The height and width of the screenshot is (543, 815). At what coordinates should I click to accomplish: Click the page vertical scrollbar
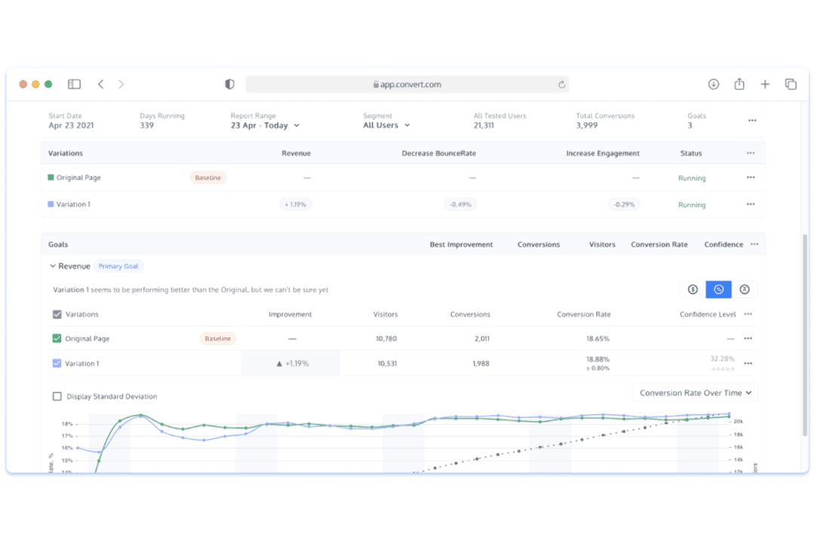point(805,335)
